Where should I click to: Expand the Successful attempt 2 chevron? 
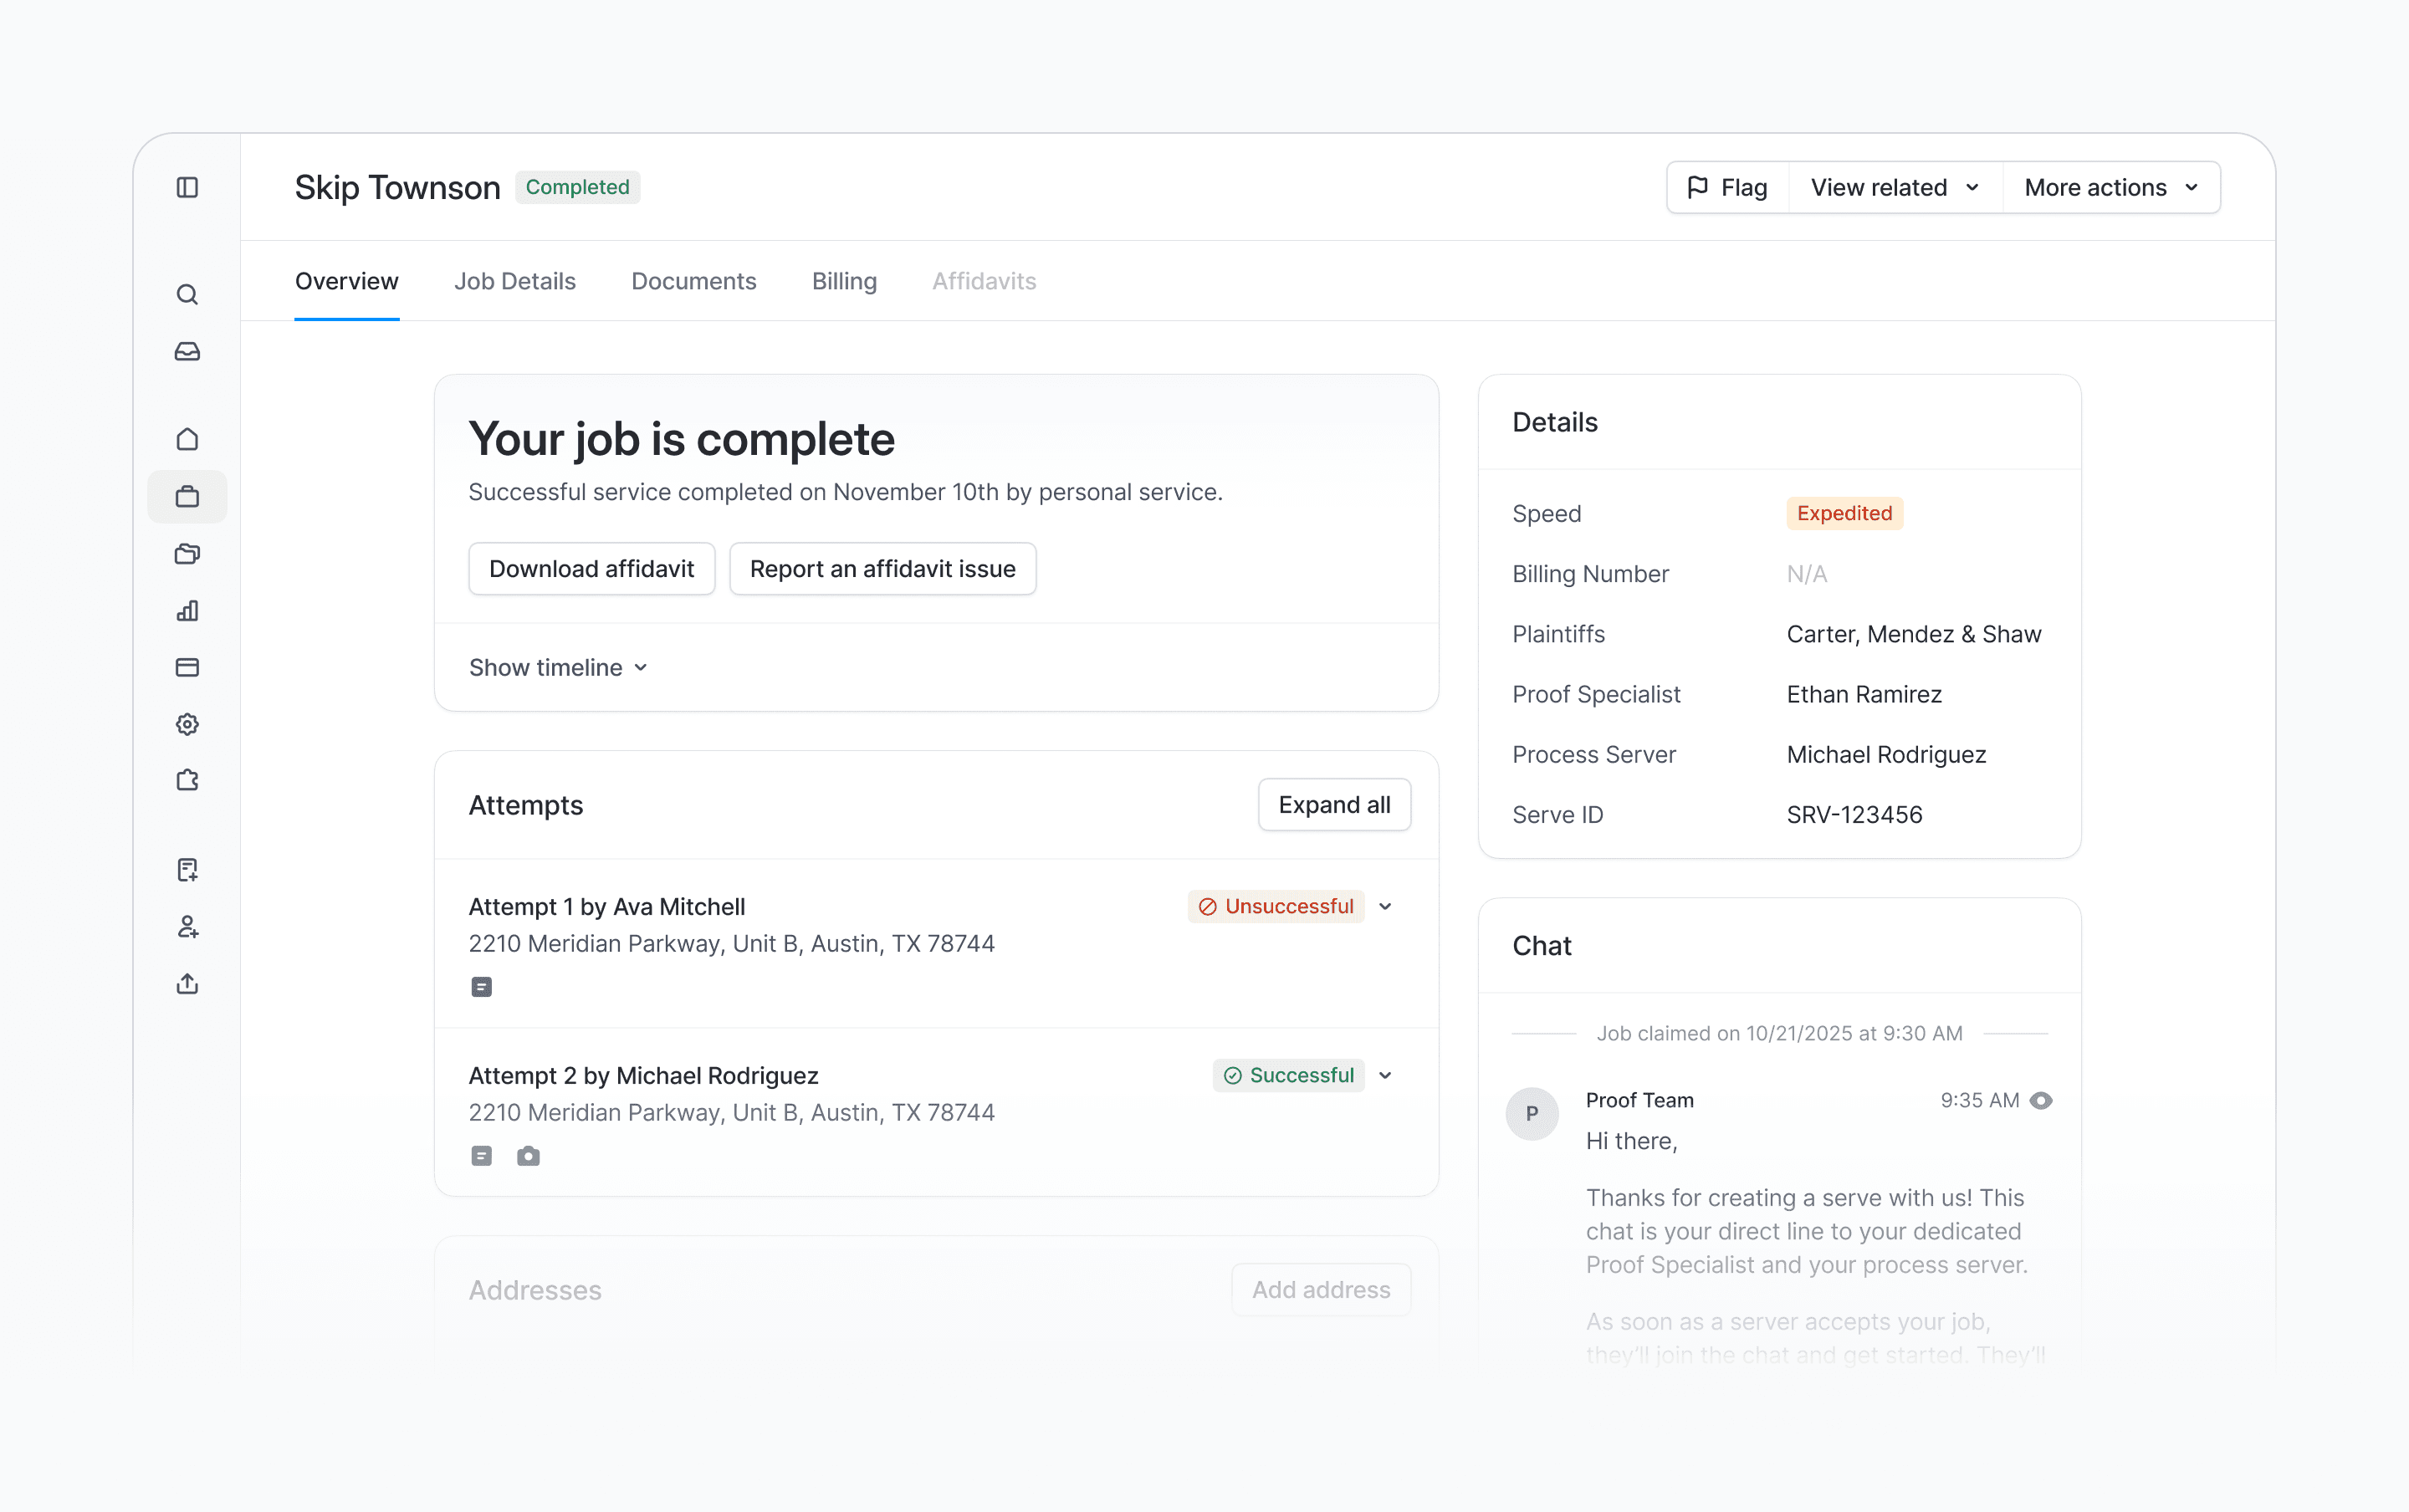(1385, 1075)
